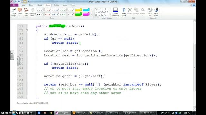Click vertical scrollbar up arrow

click(x=194, y=21)
